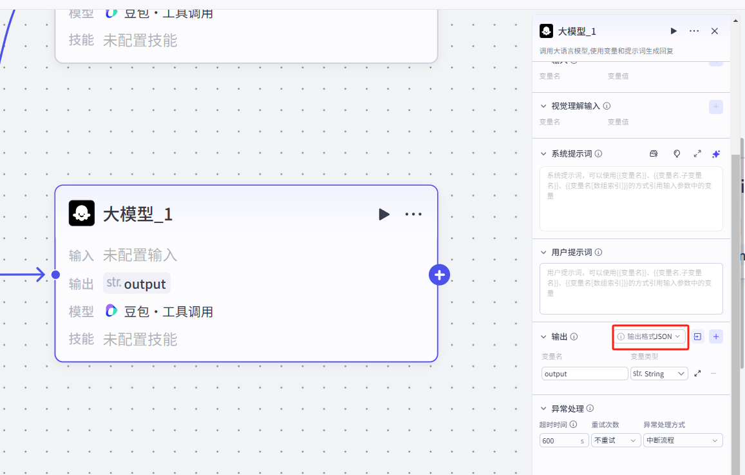
Task: Open the 输出格式JSON dropdown
Action: coord(649,336)
